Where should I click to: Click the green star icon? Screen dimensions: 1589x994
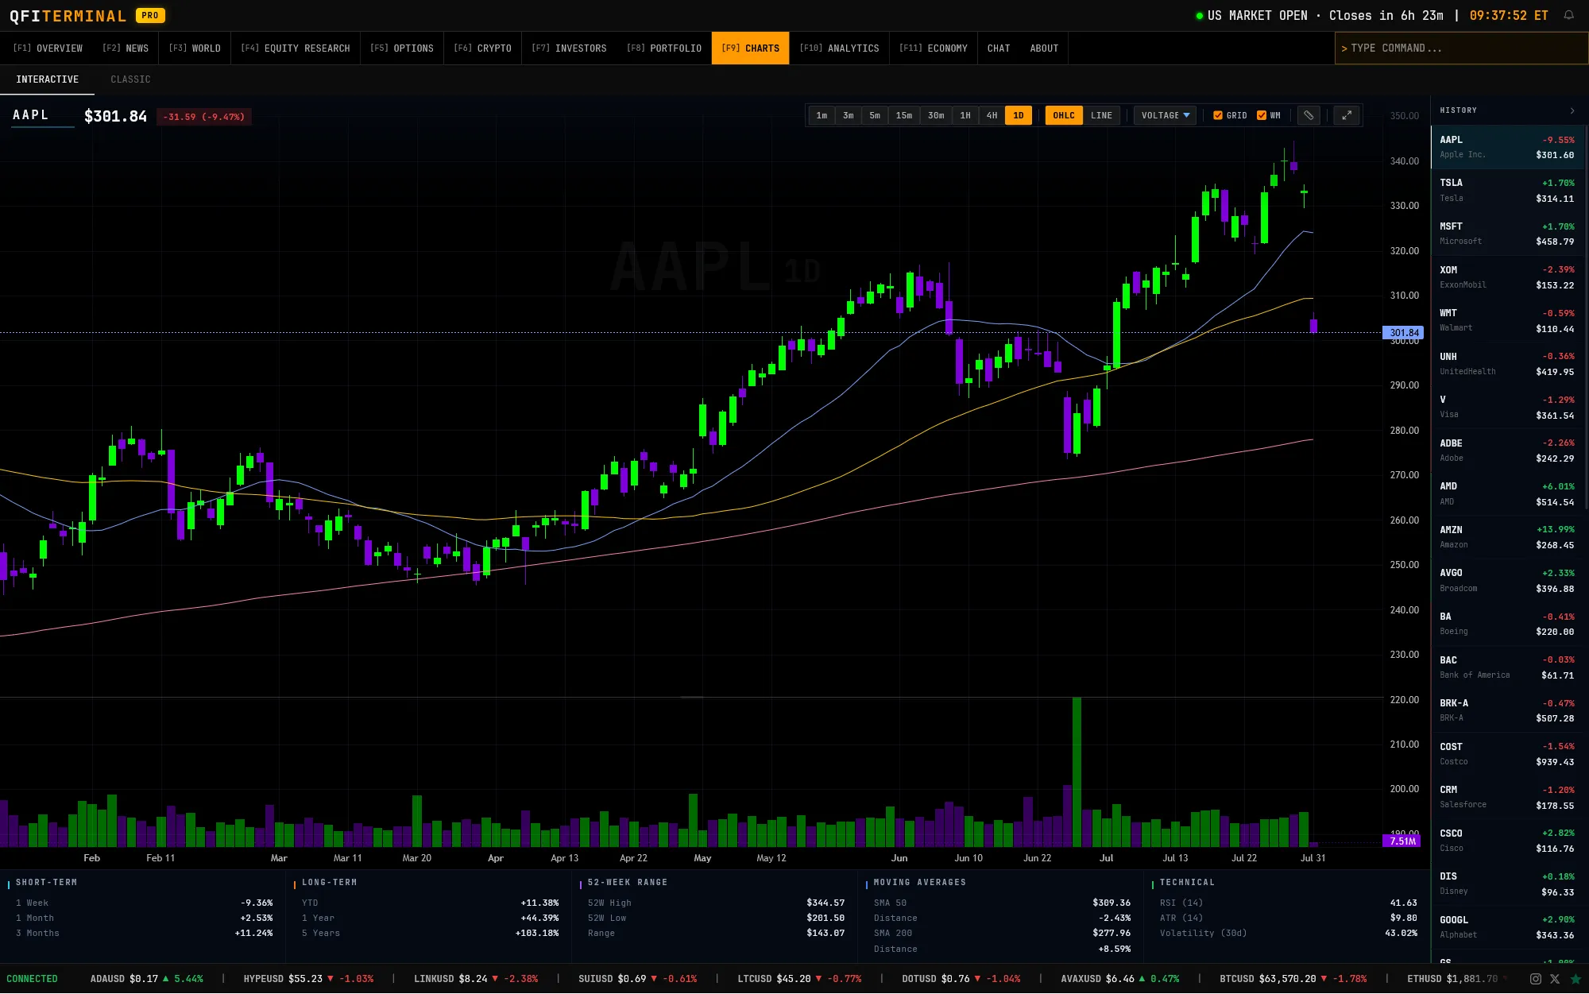pyautogui.click(x=1575, y=979)
